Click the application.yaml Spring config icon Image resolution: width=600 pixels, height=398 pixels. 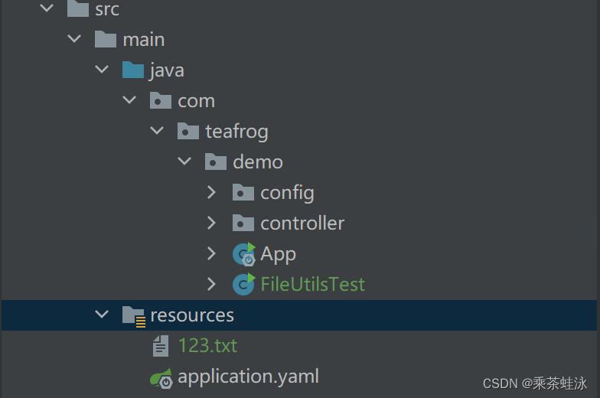tap(161, 378)
